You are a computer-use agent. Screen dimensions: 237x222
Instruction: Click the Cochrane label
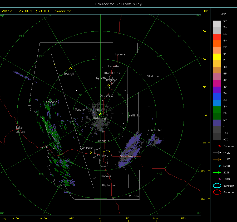coord(86,148)
